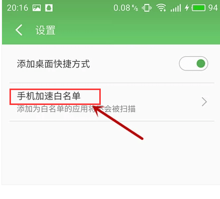The image size is (220, 199).
Task: Open 手机加速白名单 entry
Action: tap(112, 102)
